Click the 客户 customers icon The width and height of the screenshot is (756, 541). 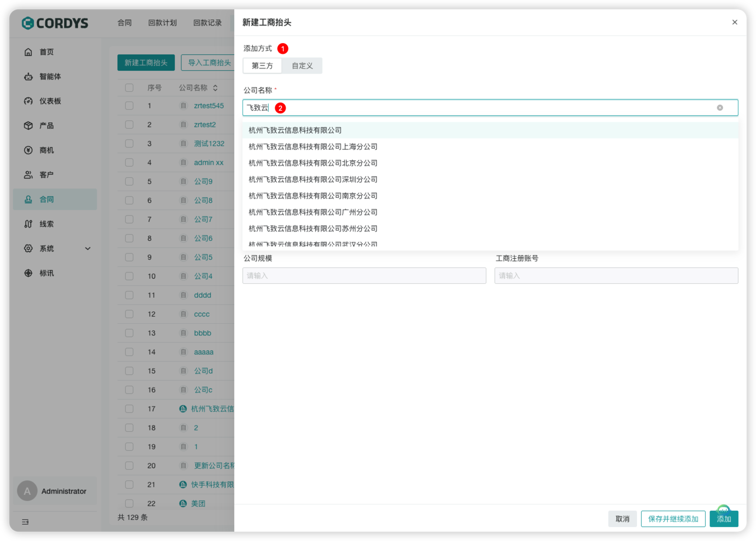28,175
